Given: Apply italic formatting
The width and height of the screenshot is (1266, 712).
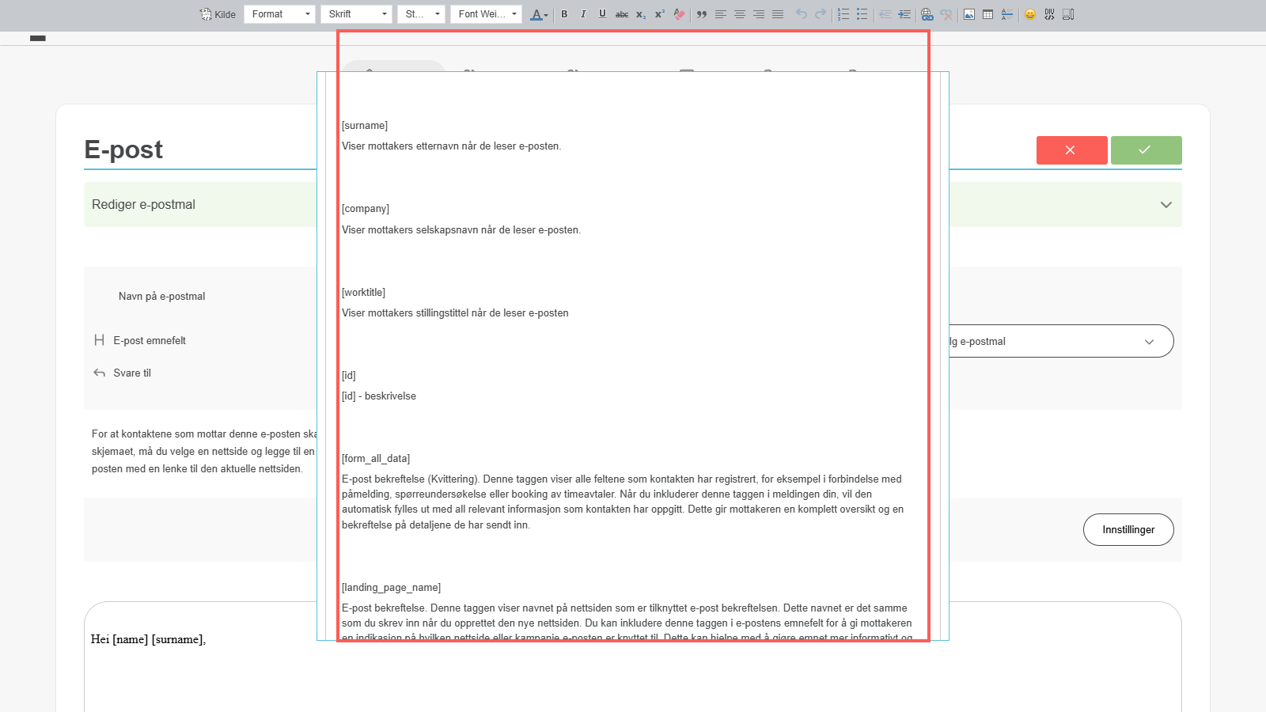Looking at the screenshot, I should tap(583, 14).
